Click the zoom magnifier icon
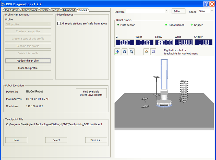Screen dimensions: 216x160 point(131,52)
